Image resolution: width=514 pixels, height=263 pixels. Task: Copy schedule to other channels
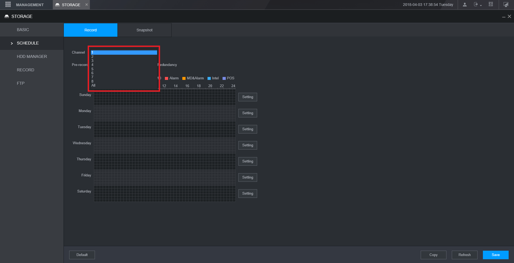(x=434, y=255)
